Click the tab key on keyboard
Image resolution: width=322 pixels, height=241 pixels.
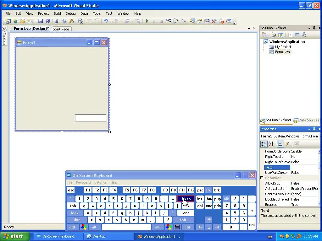(x=73, y=206)
